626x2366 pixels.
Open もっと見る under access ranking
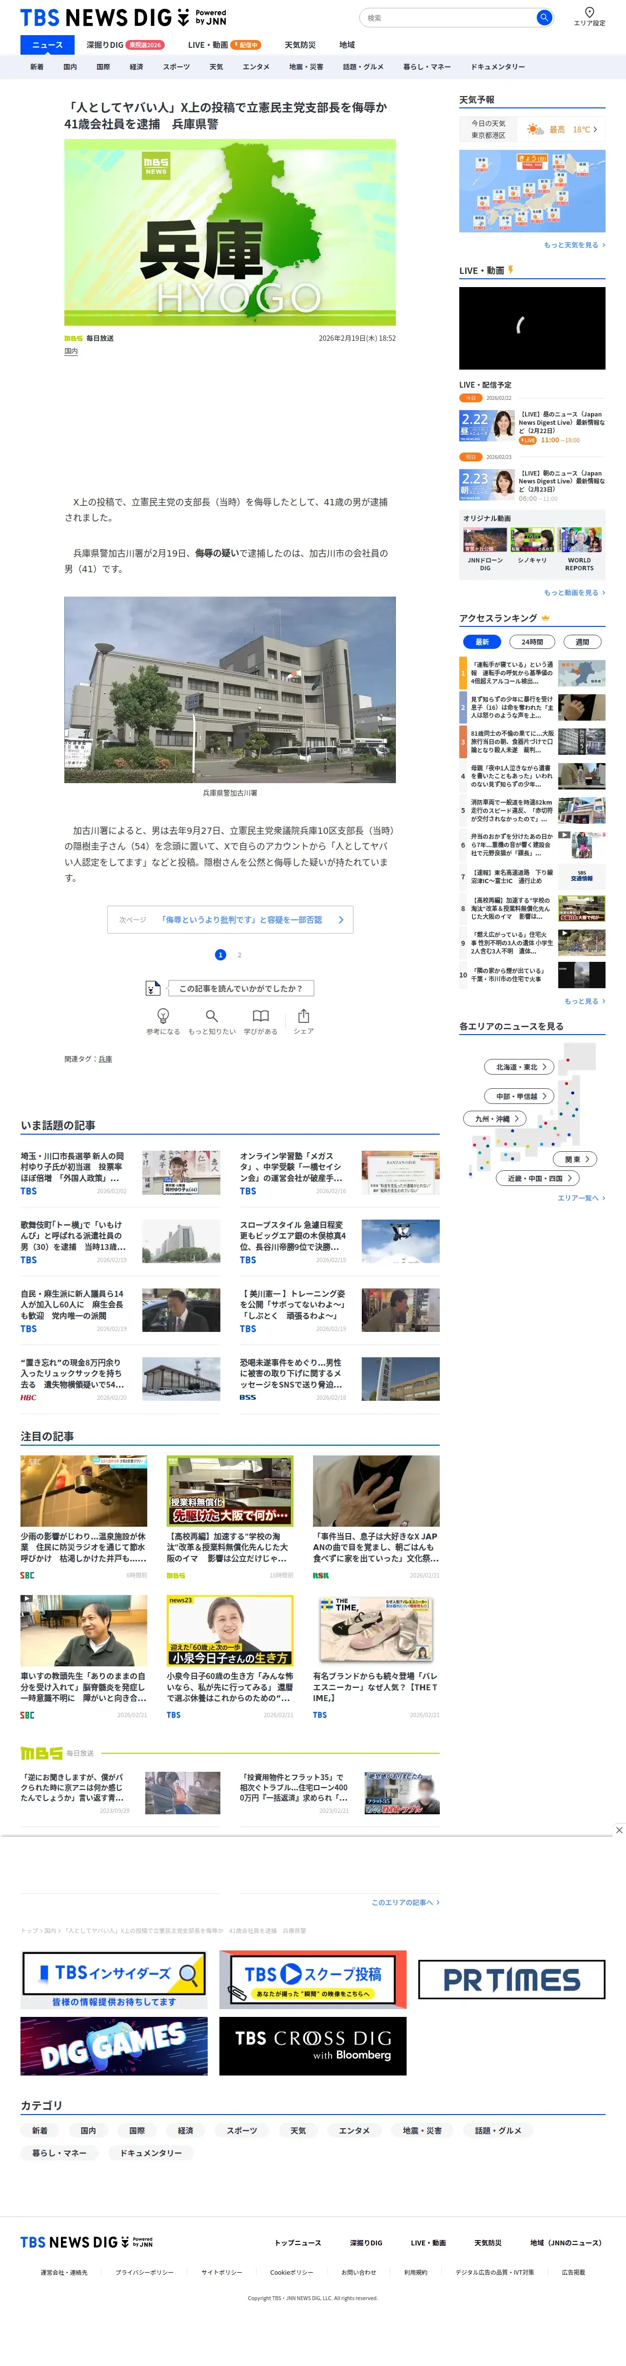(584, 1001)
